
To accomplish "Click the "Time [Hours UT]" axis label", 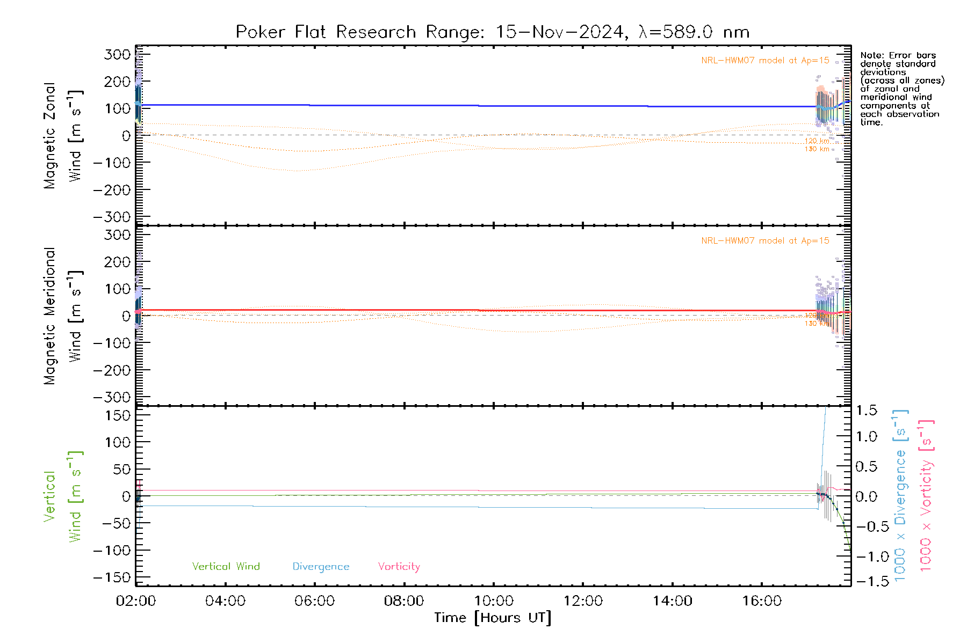I will pyautogui.click(x=492, y=618).
